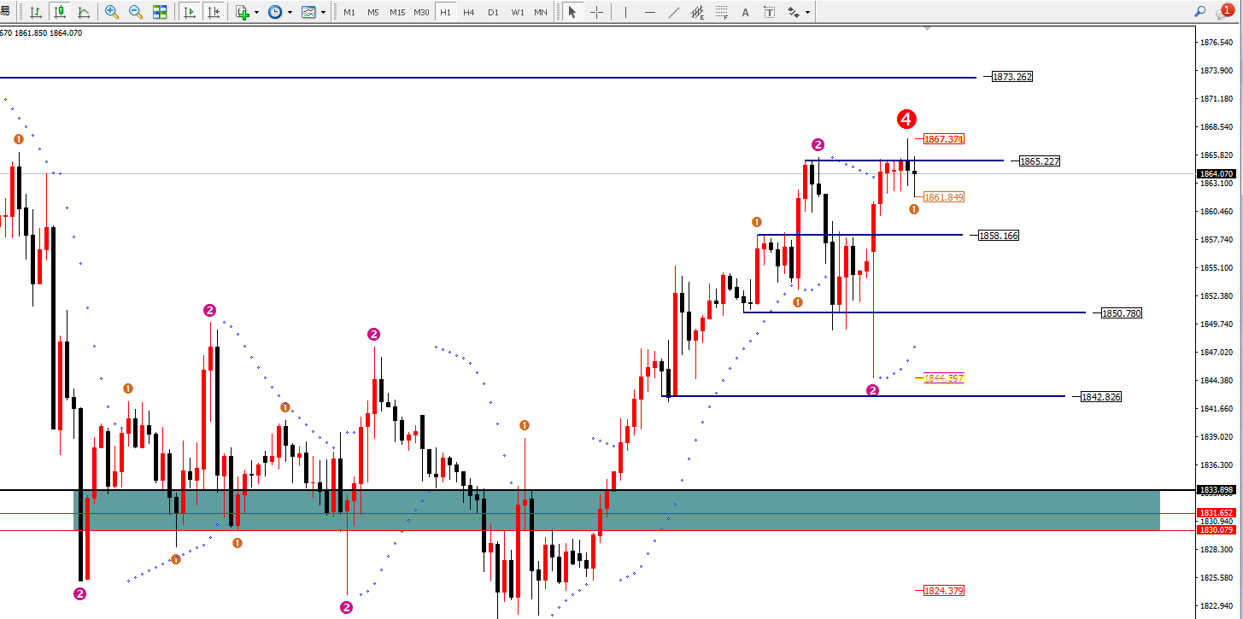Click the zoom out magnifier icon
Image resolution: width=1243 pixels, height=619 pixels.
[136, 12]
